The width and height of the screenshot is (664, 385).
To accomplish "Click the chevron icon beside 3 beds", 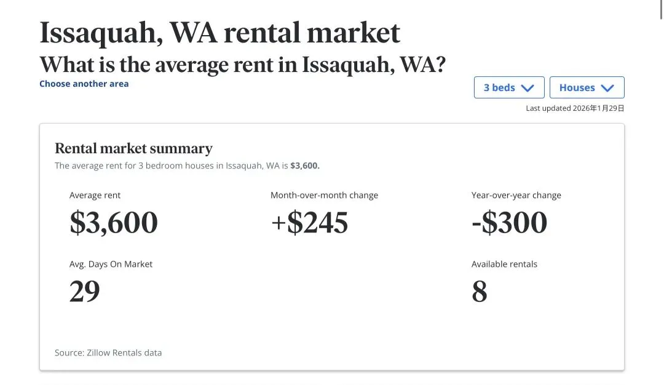I will click(x=528, y=88).
